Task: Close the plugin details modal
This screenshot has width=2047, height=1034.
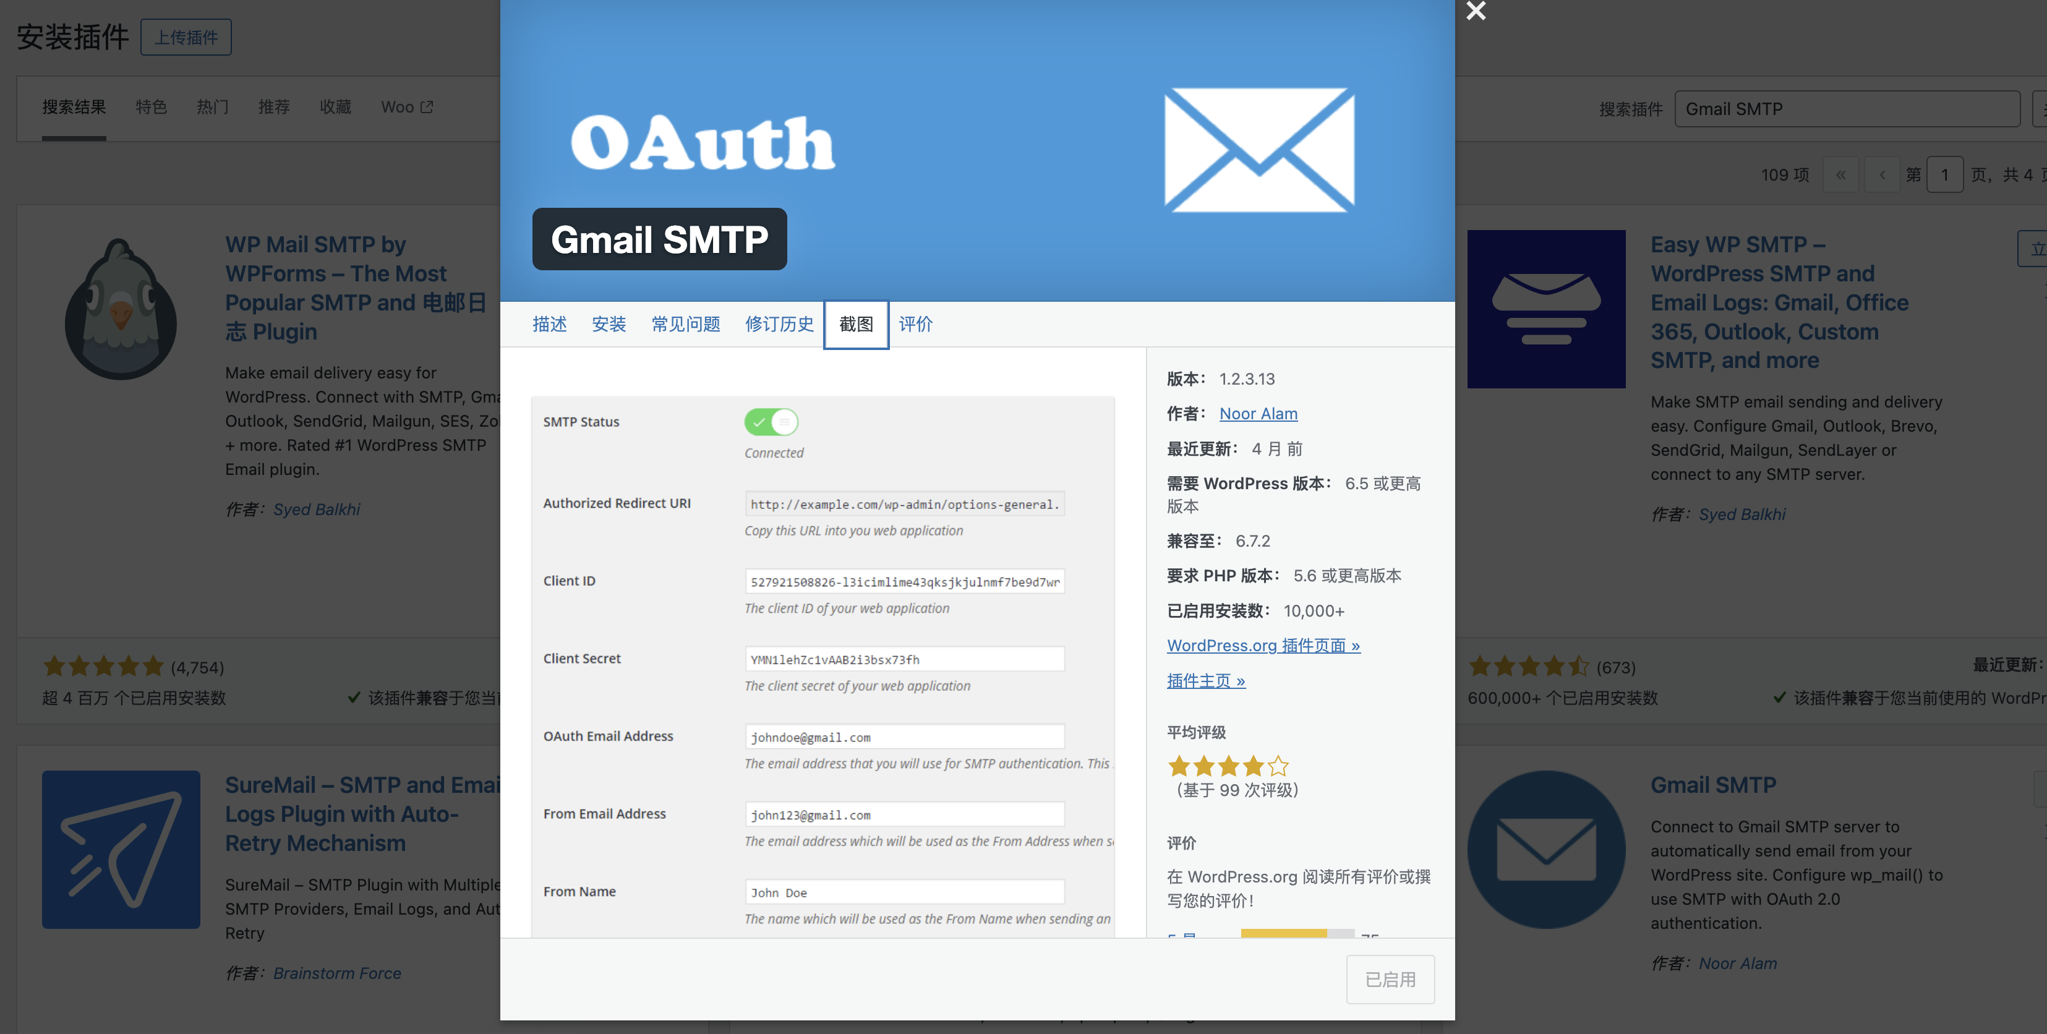Action: 1476,11
